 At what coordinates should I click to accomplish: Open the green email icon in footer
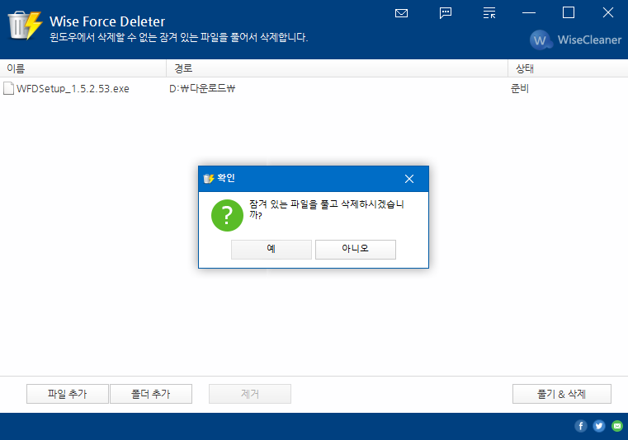[617, 426]
